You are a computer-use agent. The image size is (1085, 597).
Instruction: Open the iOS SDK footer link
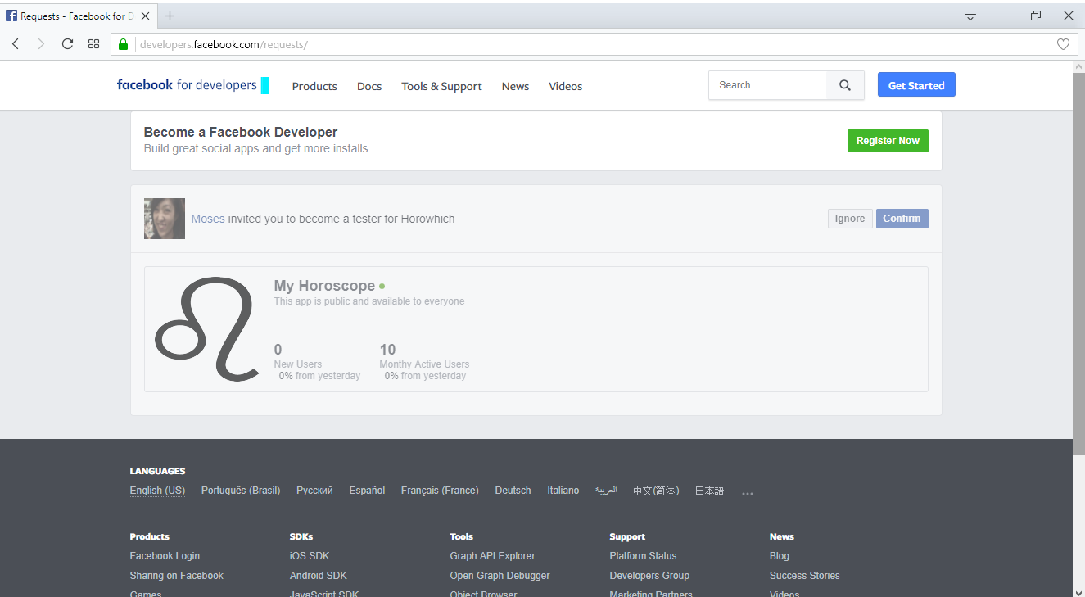tap(310, 556)
